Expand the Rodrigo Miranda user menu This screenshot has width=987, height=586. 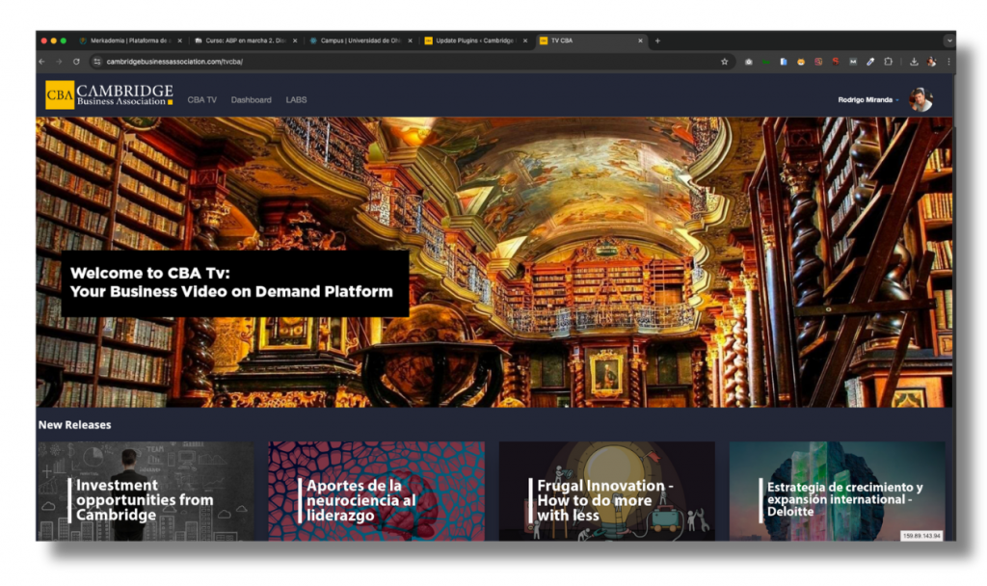[897, 100]
